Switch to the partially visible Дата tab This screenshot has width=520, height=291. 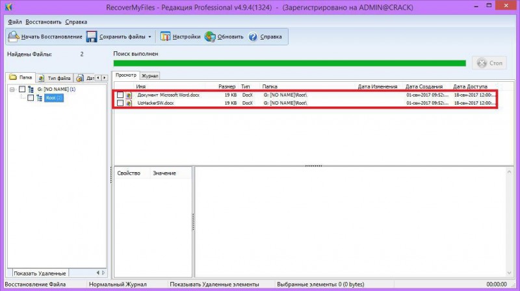(x=85, y=78)
